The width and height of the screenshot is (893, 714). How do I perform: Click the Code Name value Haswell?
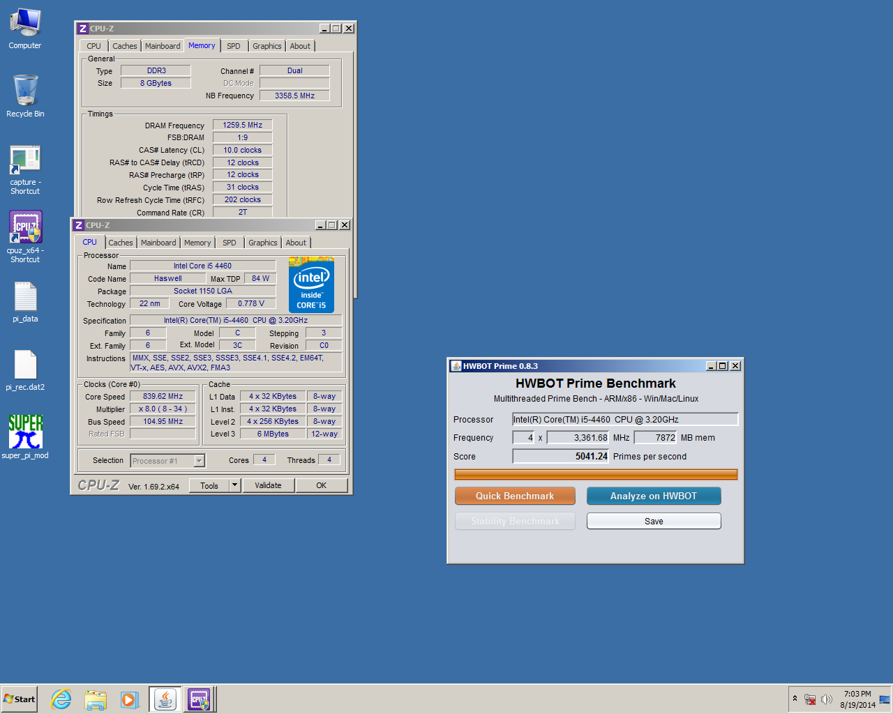[x=167, y=278]
